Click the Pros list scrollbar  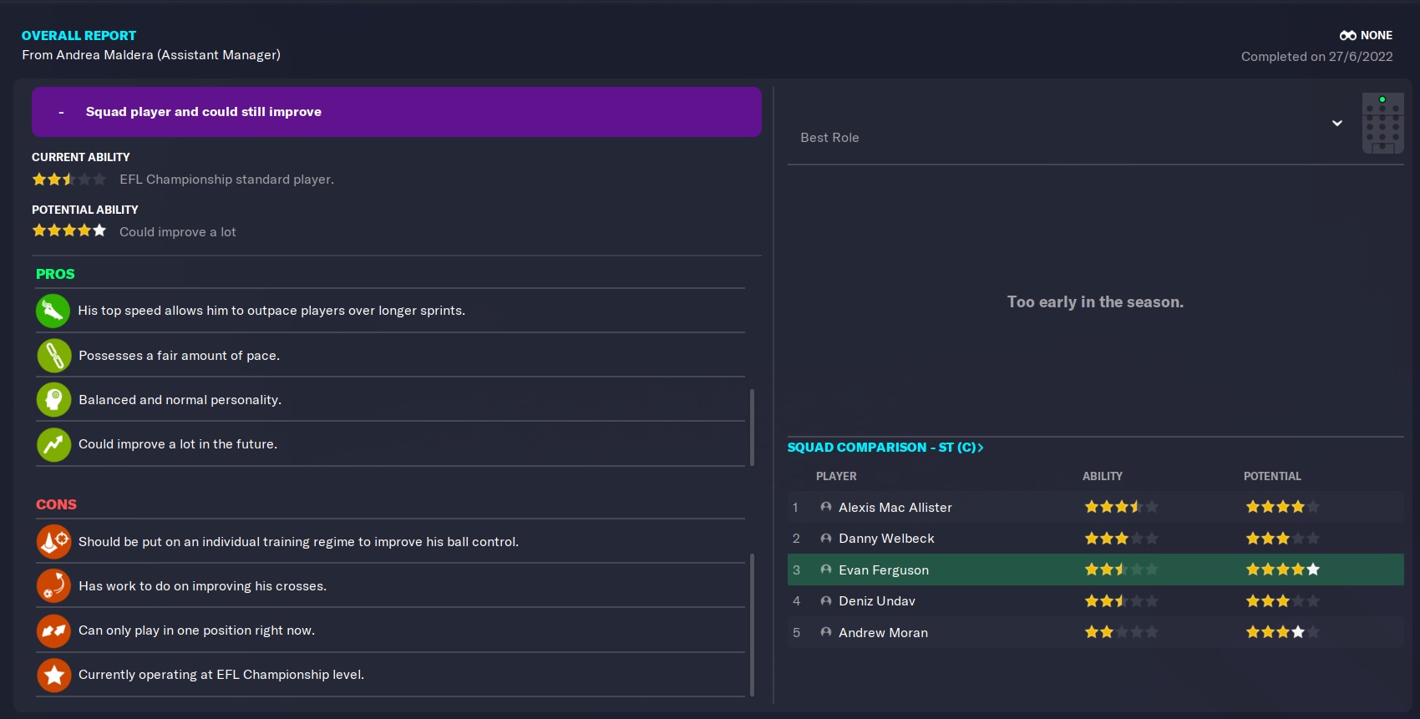click(x=752, y=427)
